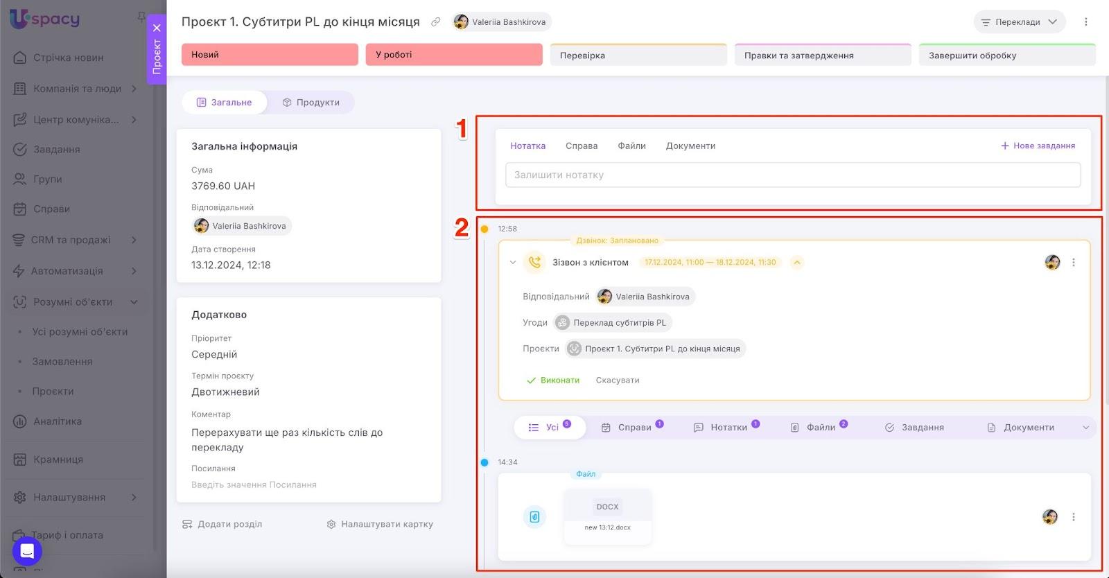
Task: Open Налаштувати картку settings
Action: click(x=380, y=525)
